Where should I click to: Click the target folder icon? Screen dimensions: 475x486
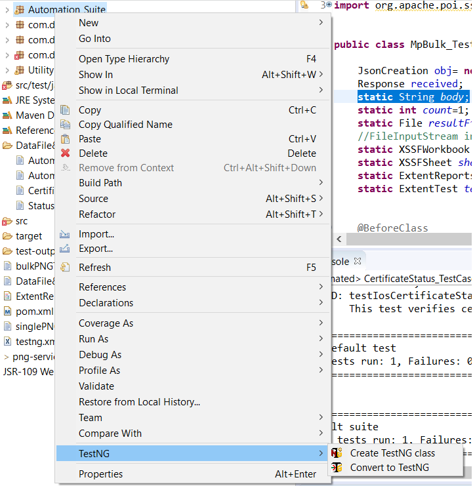tap(7, 236)
